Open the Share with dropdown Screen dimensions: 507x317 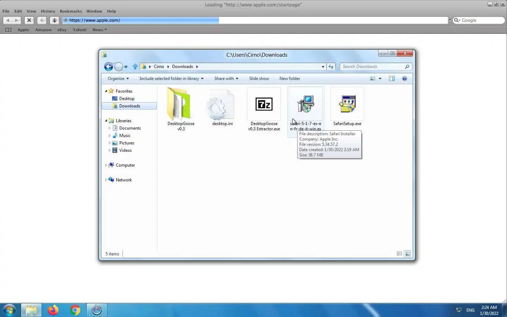tap(226, 79)
